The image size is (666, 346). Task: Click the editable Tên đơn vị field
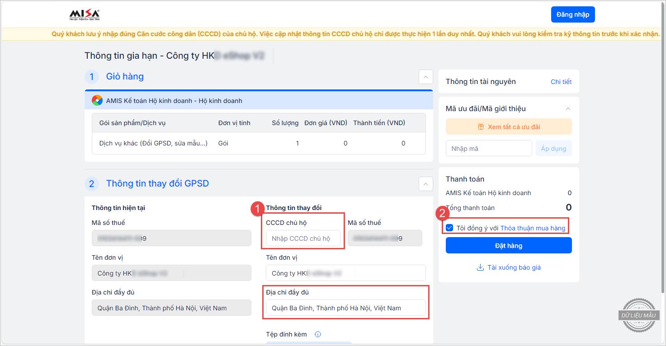coord(346,273)
